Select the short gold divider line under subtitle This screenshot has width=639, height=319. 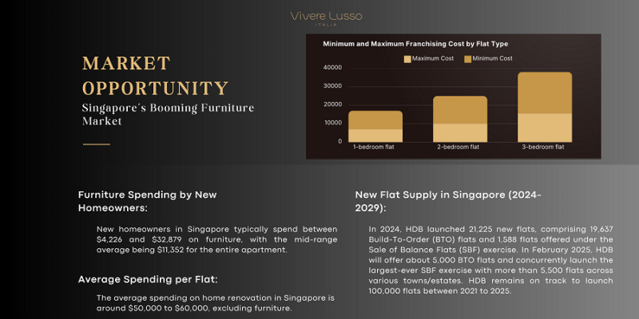97,144
